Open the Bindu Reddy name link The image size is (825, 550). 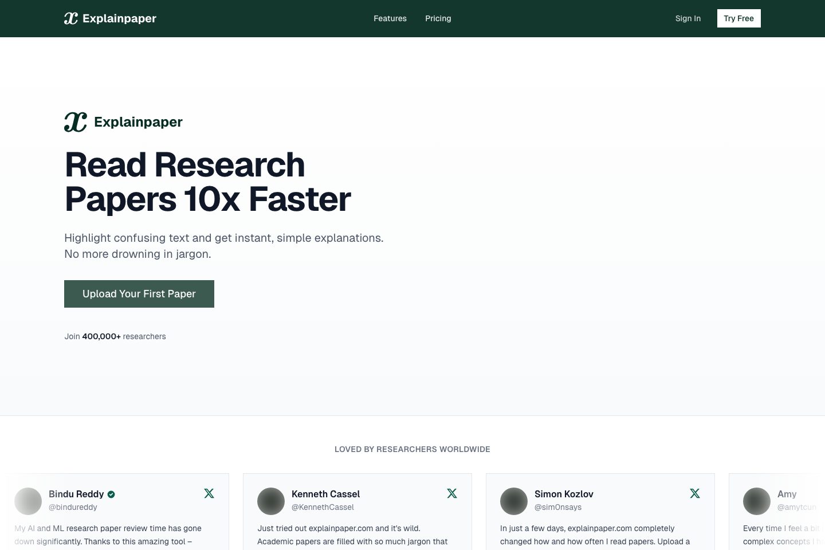pyautogui.click(x=76, y=494)
